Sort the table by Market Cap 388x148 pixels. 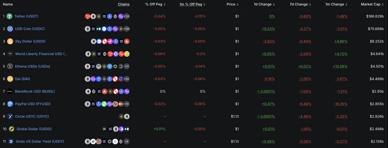[x=372, y=5]
